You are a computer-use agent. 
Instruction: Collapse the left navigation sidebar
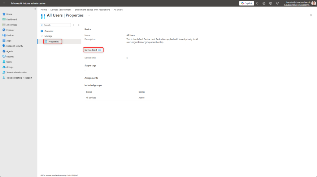[35, 9]
